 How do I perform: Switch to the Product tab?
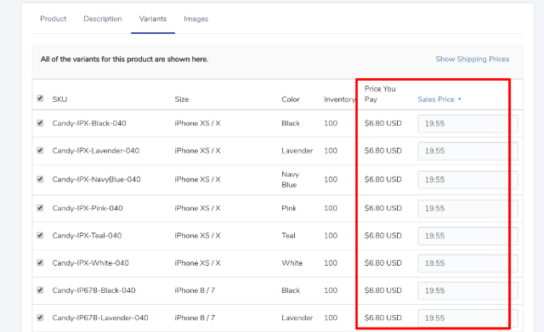point(53,19)
